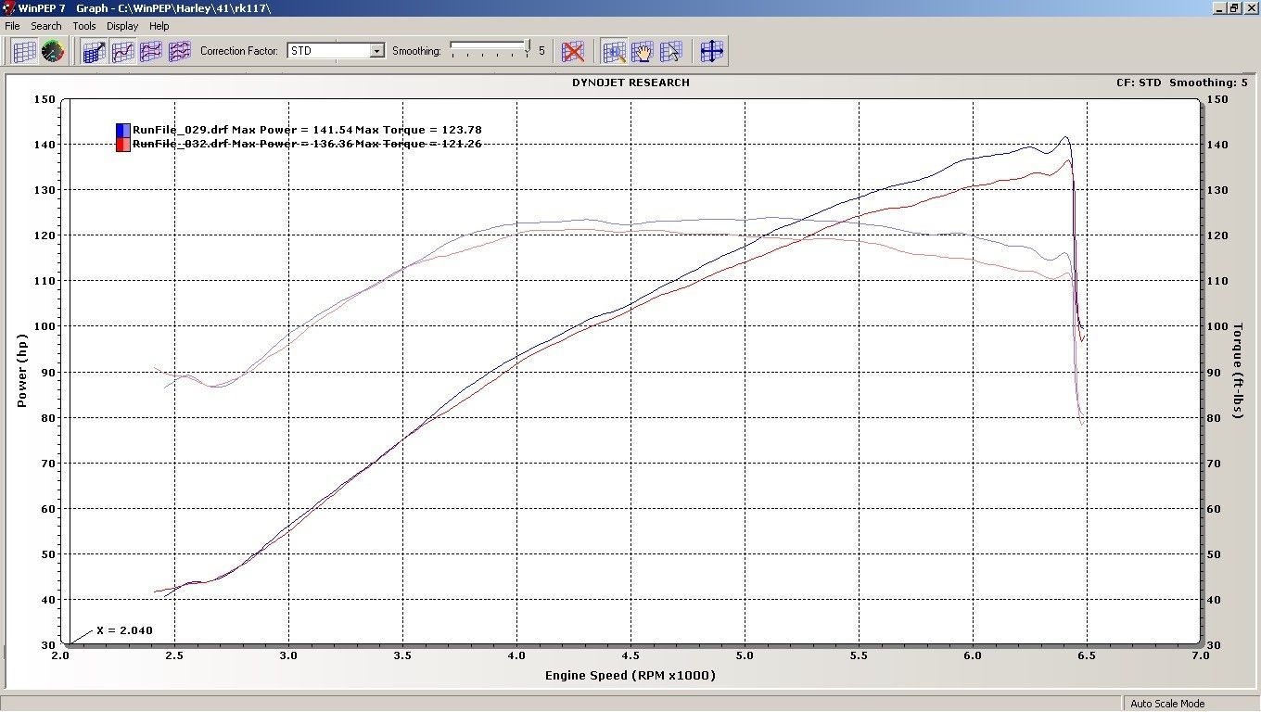The image size is (1261, 712).
Task: Click the blue RunFile_029 legend swatch
Action: [x=122, y=130]
